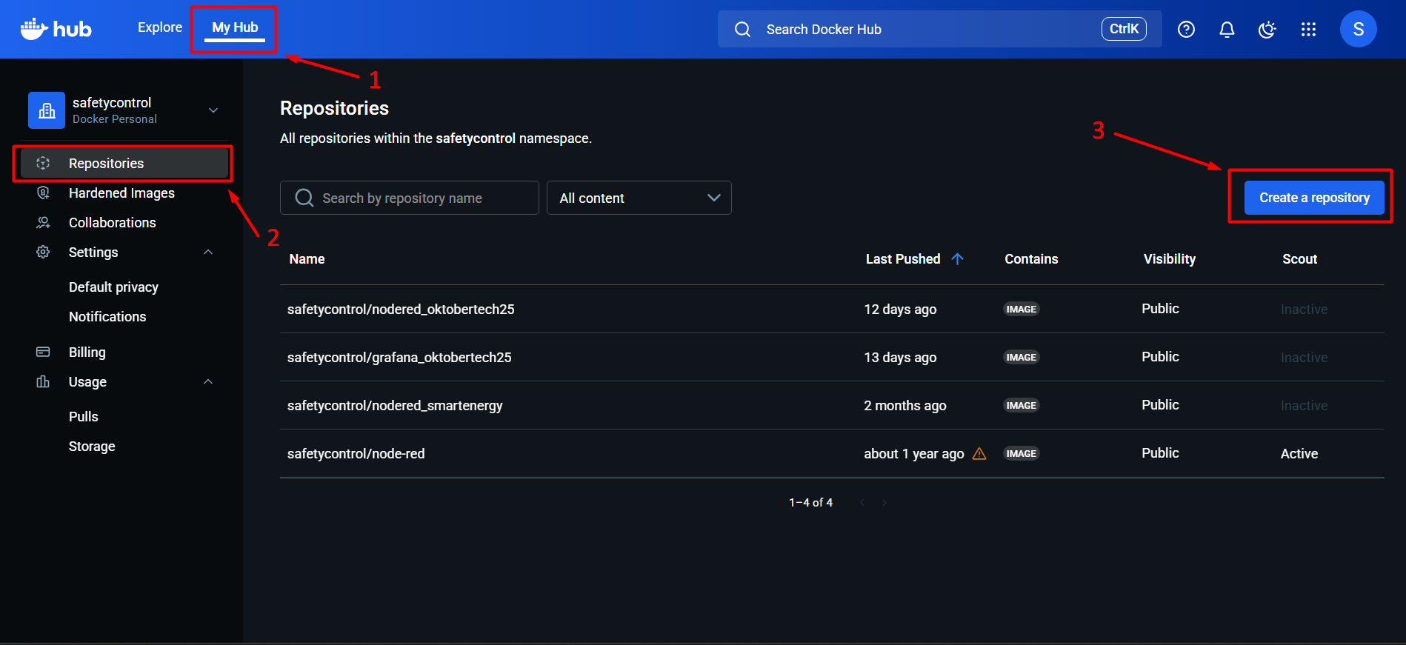Open the notifications bell icon
This screenshot has width=1406, height=645.
click(x=1227, y=29)
